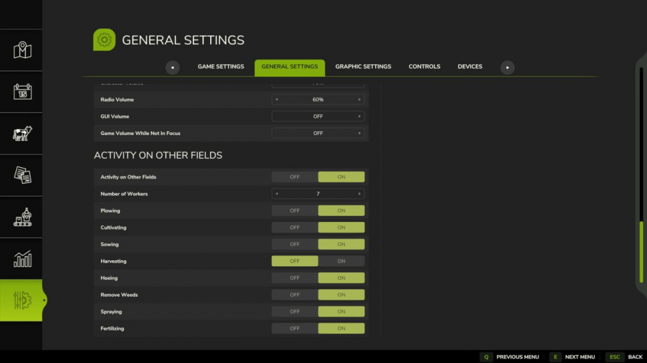Raise Game Volume While Not In Focus
The height and width of the screenshot is (363, 647).
tap(359, 133)
